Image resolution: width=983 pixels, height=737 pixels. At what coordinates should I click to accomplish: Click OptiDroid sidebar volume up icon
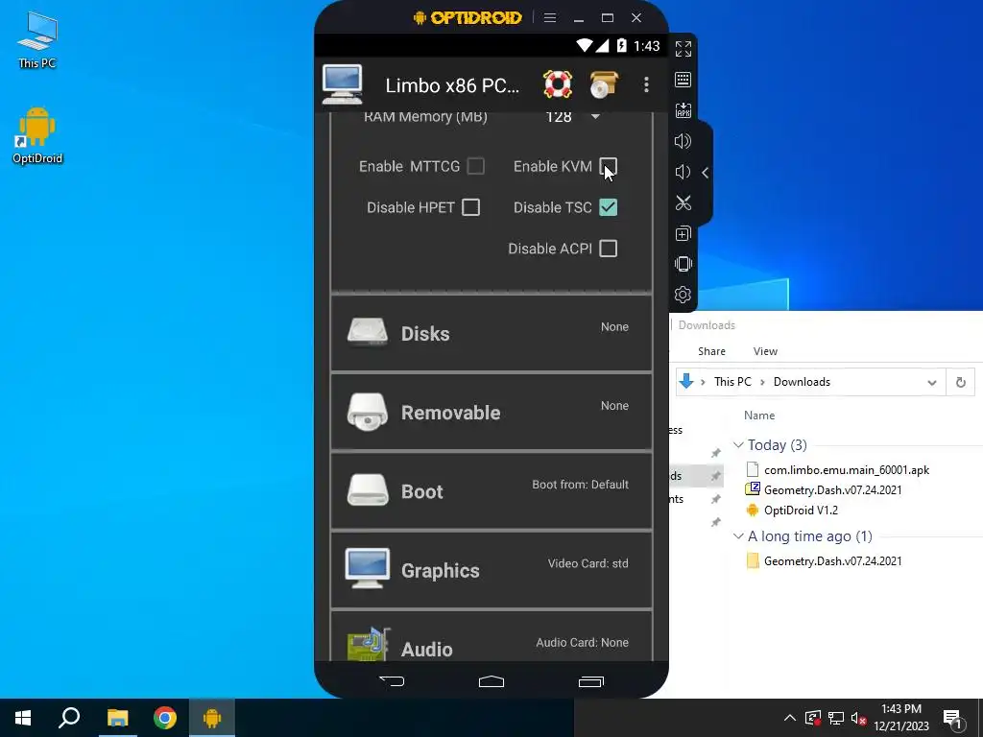(x=683, y=141)
